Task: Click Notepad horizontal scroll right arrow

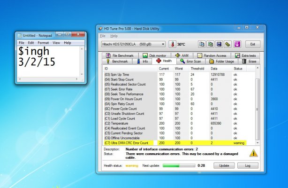Action: [77, 79]
